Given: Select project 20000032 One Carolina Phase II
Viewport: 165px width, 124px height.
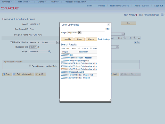Looking at the screenshot, I should [65, 78].
